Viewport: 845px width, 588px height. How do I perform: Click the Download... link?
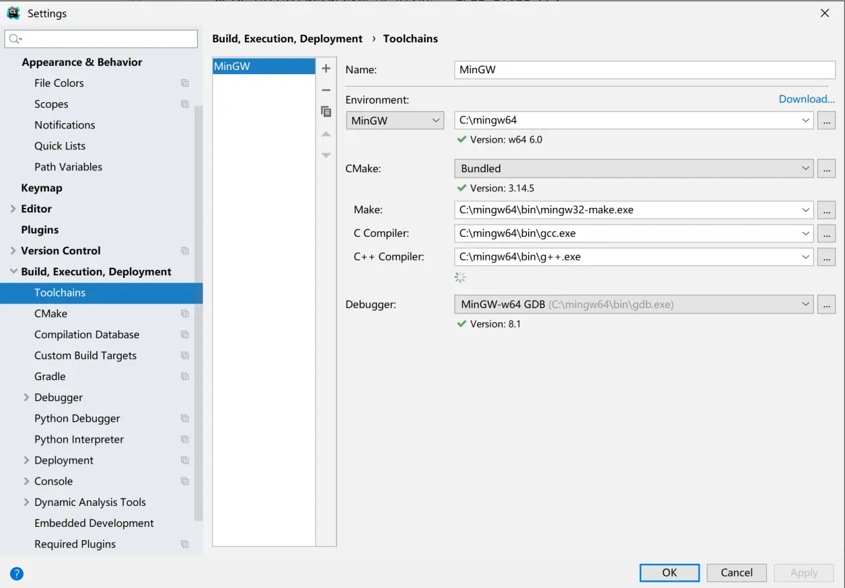click(807, 99)
